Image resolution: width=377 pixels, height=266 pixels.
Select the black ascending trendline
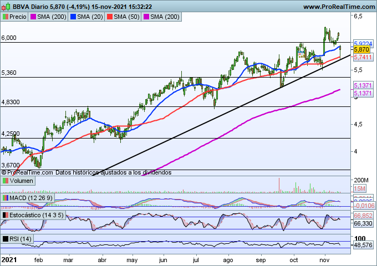coord(221,115)
